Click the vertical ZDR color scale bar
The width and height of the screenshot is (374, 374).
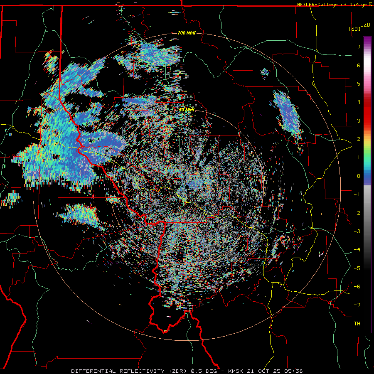coord(367,185)
